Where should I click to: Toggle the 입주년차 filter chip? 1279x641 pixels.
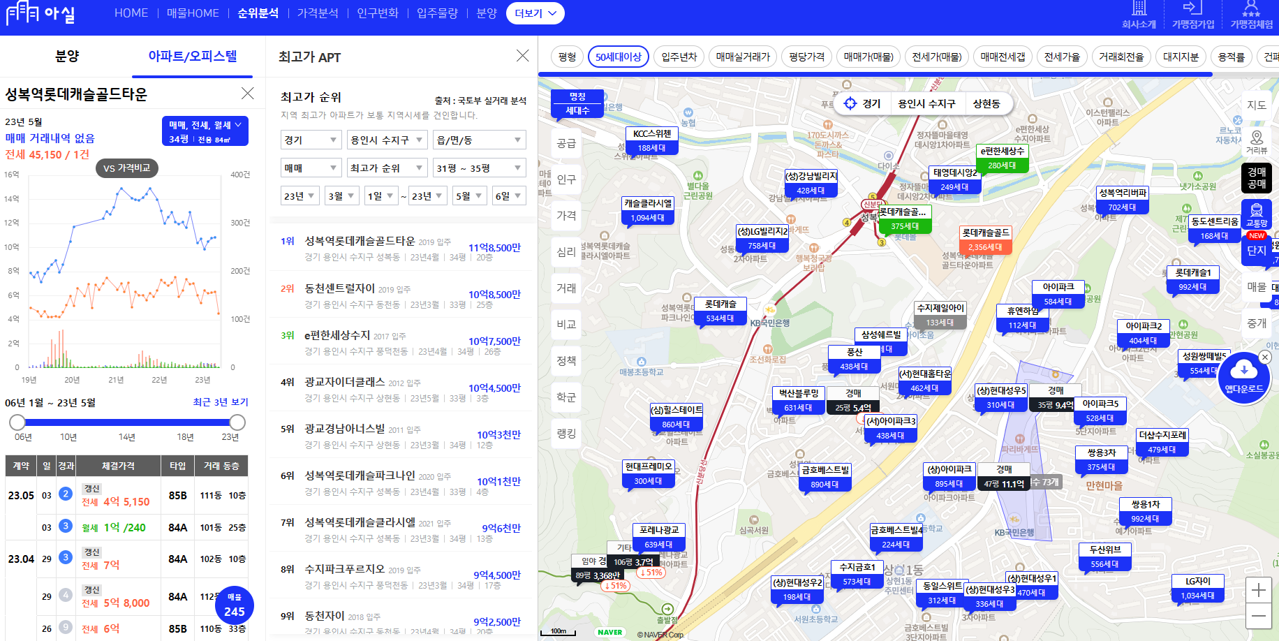click(679, 57)
